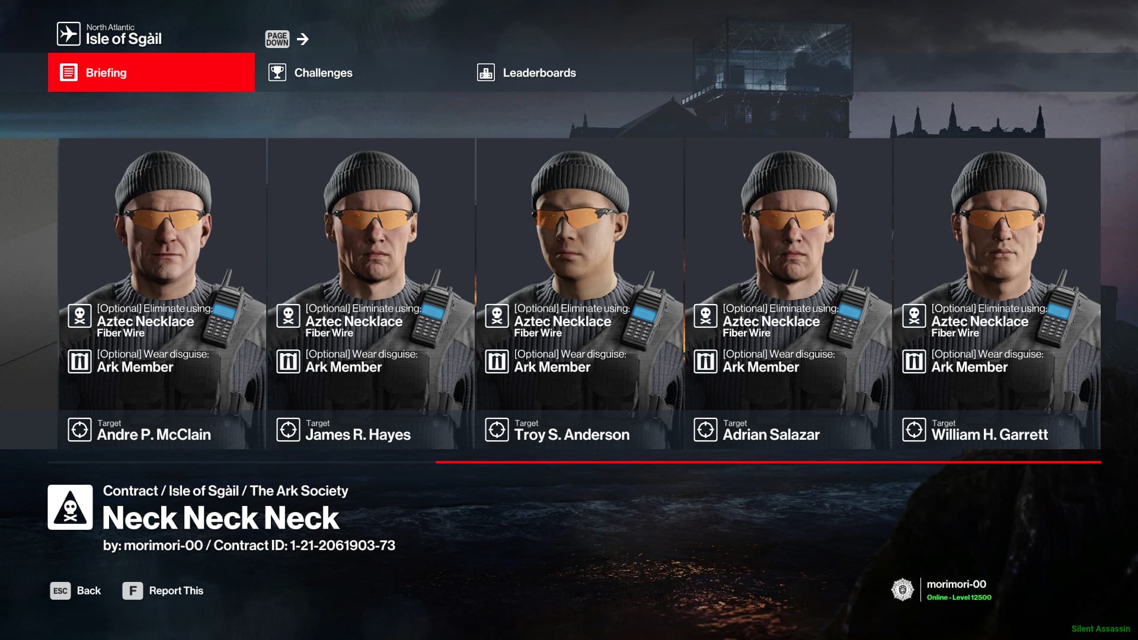
Task: Click the Challenges trophy icon
Action: pyautogui.click(x=277, y=72)
